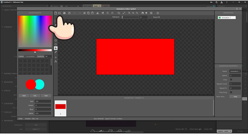Select the Image points origin tool
This screenshot has height=134, width=248.
click(x=56, y=57)
